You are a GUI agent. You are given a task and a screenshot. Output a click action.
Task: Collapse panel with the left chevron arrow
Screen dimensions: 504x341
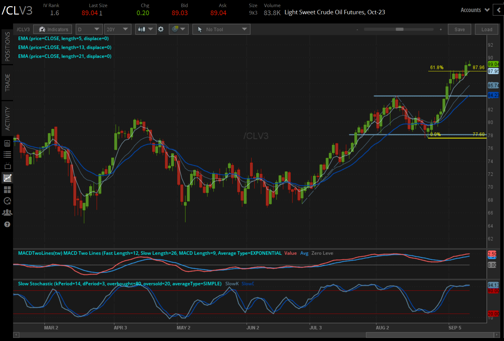point(498,10)
